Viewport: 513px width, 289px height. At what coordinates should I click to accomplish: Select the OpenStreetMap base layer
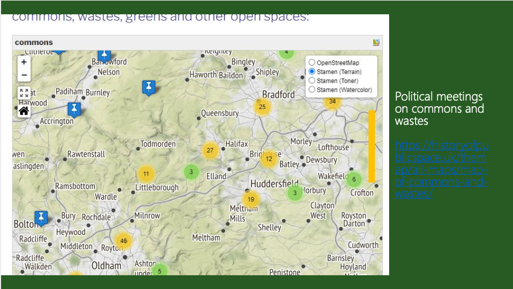point(312,62)
